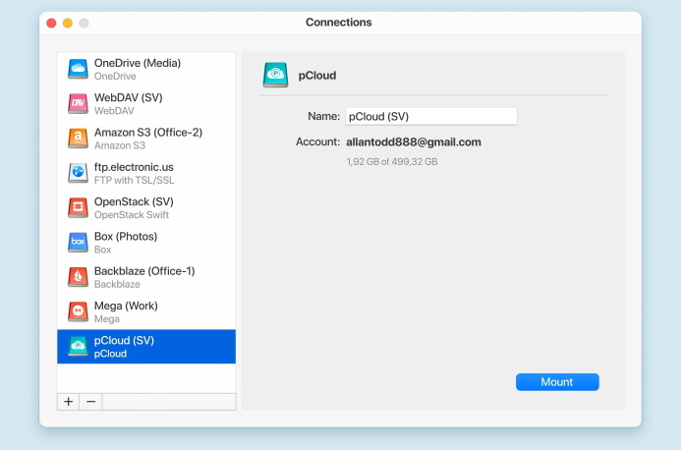This screenshot has height=450, width=681.
Task: Click the Box (Photos) drive icon
Action: pos(79,243)
